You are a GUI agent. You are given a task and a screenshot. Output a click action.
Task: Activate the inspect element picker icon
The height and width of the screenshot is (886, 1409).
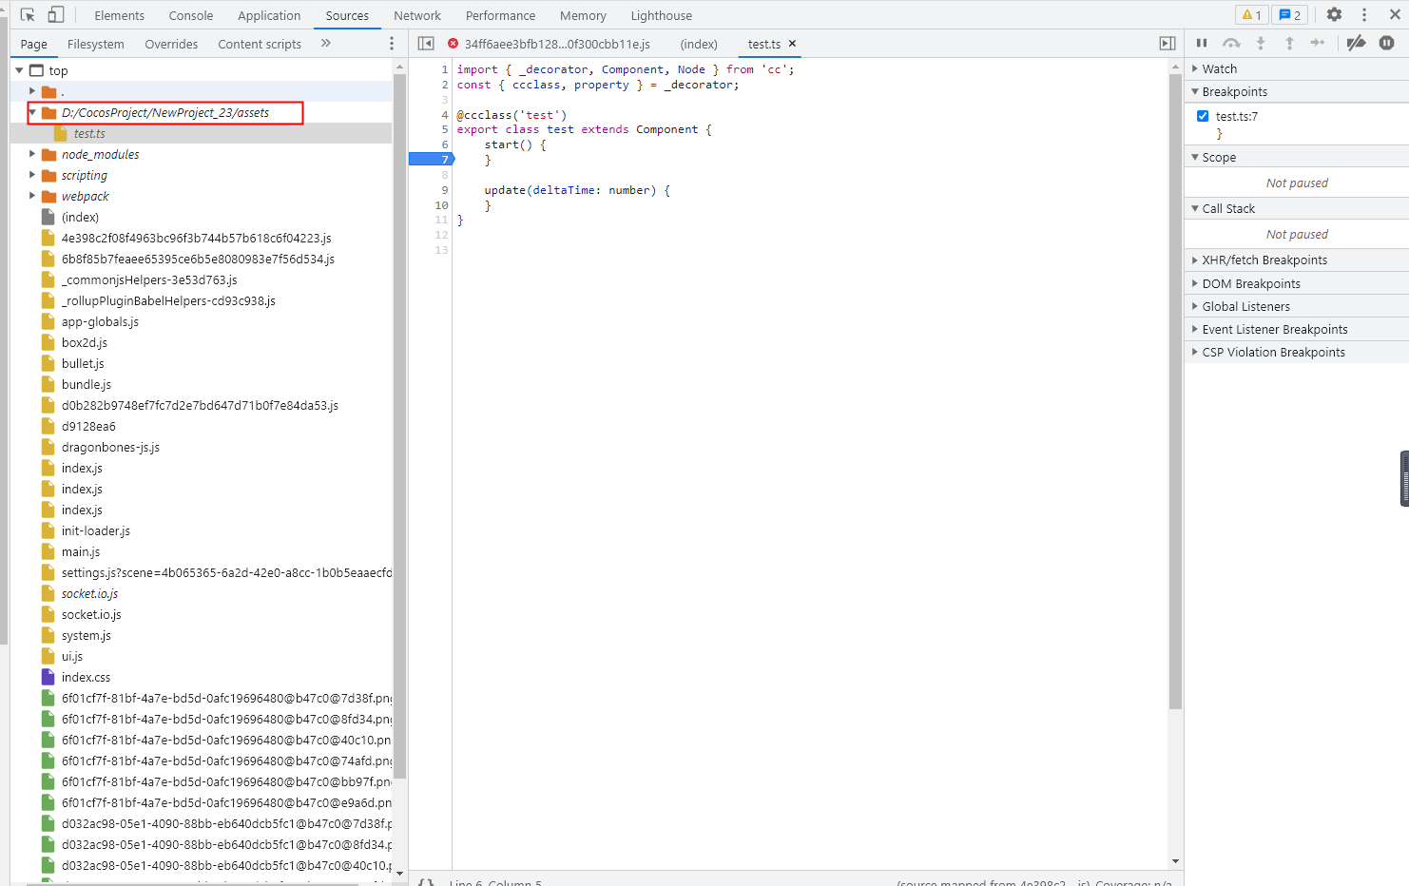28,15
